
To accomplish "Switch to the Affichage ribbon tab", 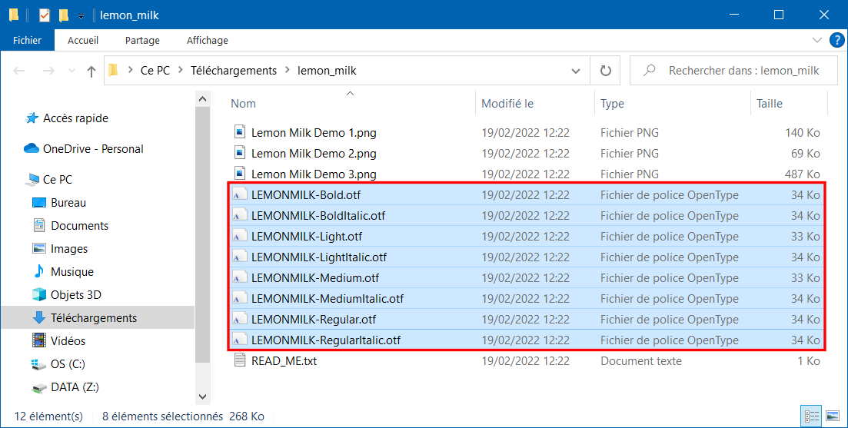I will click(x=207, y=40).
